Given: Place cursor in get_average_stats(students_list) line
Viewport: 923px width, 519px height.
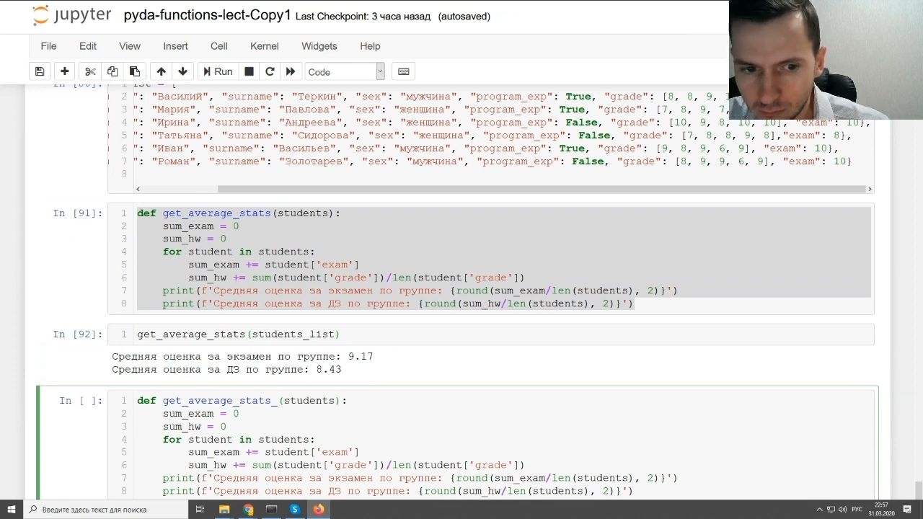Looking at the screenshot, I should click(238, 334).
